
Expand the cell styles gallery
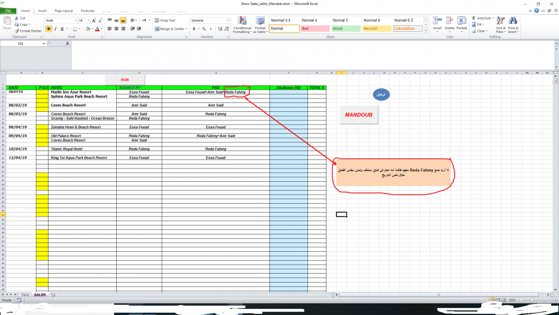[425, 31]
